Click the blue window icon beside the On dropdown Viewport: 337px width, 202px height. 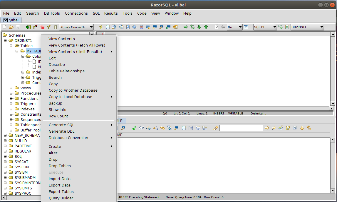coord(246,27)
